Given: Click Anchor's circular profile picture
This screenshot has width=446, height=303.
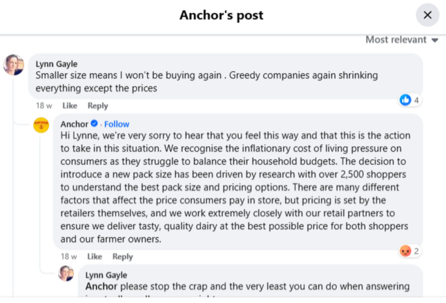Looking at the screenshot, I should point(41,125).
